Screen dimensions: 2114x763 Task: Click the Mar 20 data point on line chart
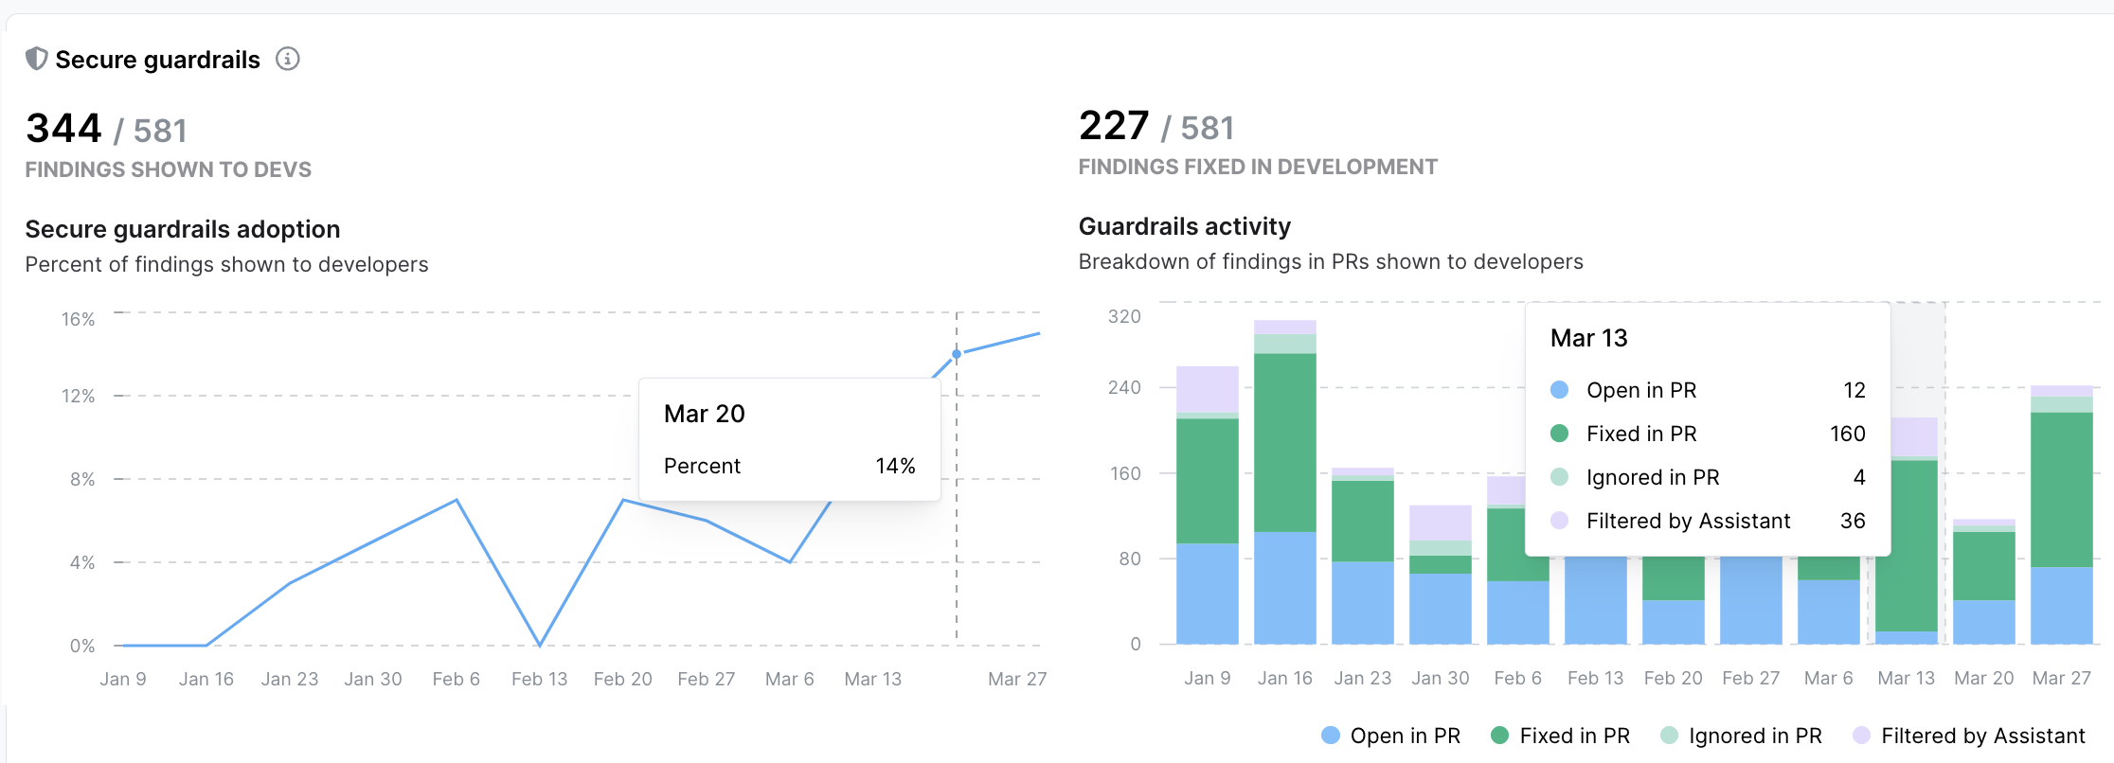click(957, 354)
